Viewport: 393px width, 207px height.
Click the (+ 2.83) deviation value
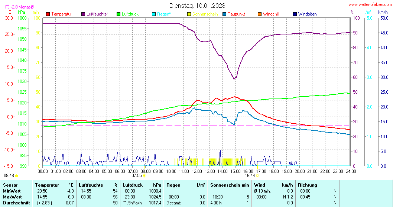(45, 203)
